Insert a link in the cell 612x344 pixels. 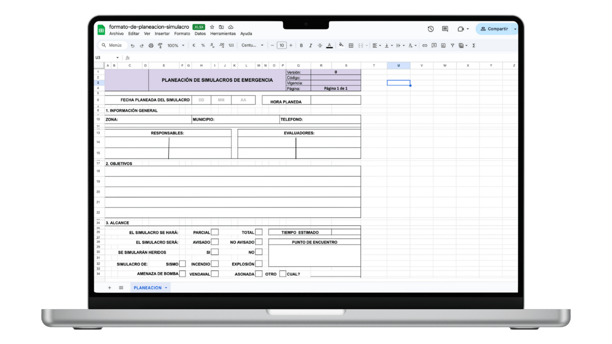click(x=425, y=45)
